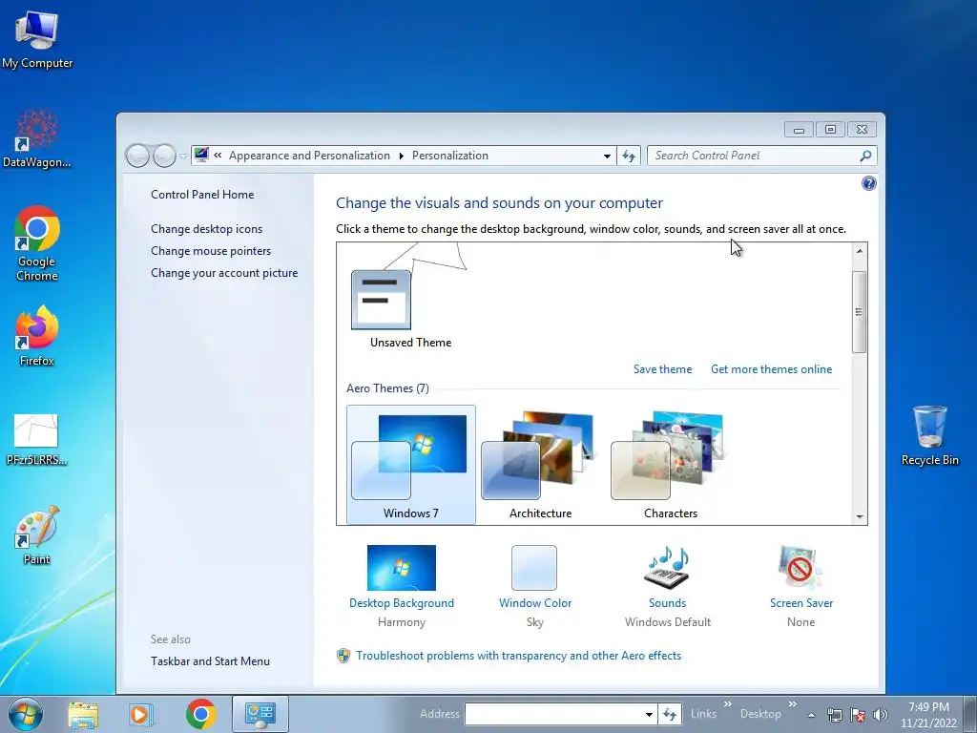
Task: Click Get more themes online
Action: [771, 369]
